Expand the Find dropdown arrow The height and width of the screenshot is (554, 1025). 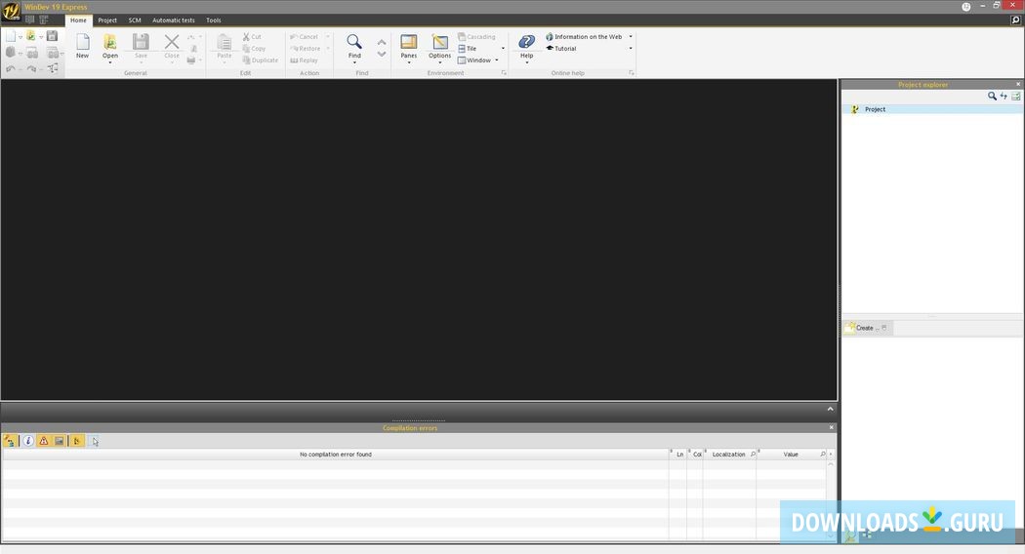(x=354, y=62)
